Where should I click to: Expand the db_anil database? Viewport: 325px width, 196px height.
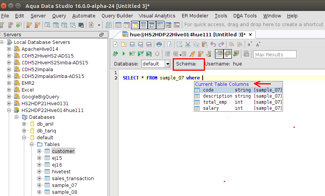24,124
